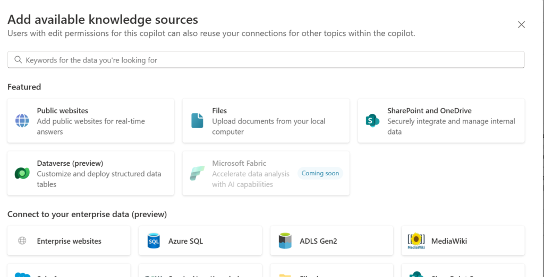Click "Customize and deploy structured data tables"
This screenshot has width=544, height=277.
coord(99,179)
